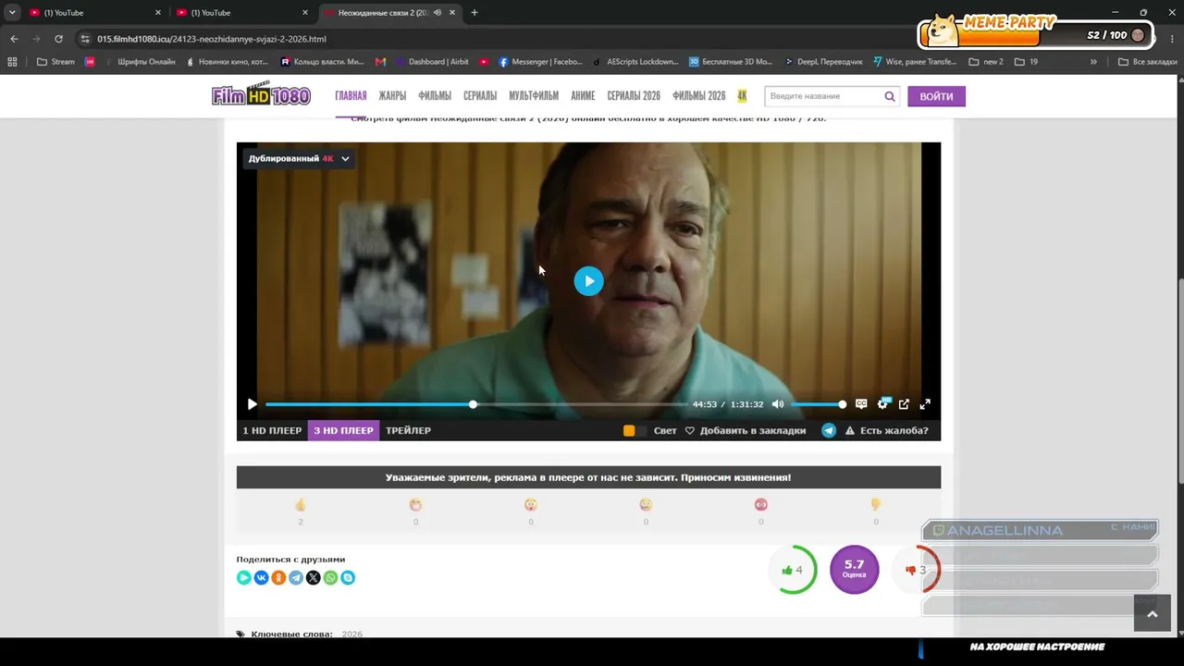Open the МУЛЬТФИЛЬМ menu item
Image resolution: width=1184 pixels, height=666 pixels.
tap(534, 96)
